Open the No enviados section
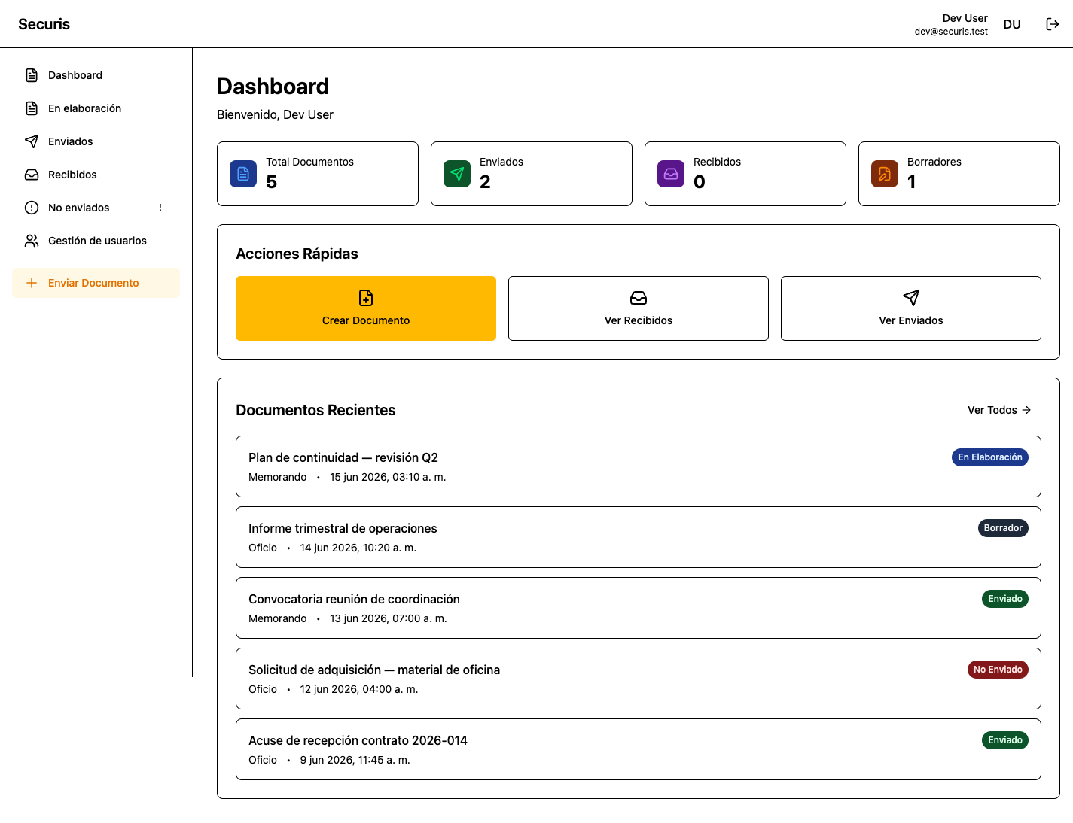 [x=96, y=208]
